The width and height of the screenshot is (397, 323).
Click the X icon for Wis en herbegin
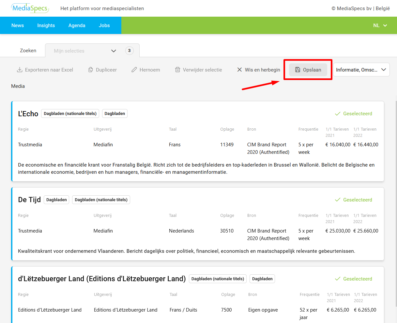point(239,70)
